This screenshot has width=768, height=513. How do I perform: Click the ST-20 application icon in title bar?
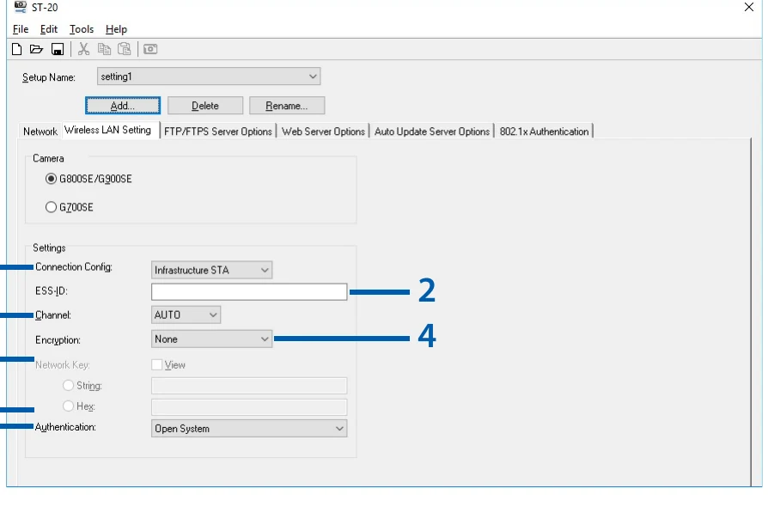pyautogui.click(x=20, y=7)
